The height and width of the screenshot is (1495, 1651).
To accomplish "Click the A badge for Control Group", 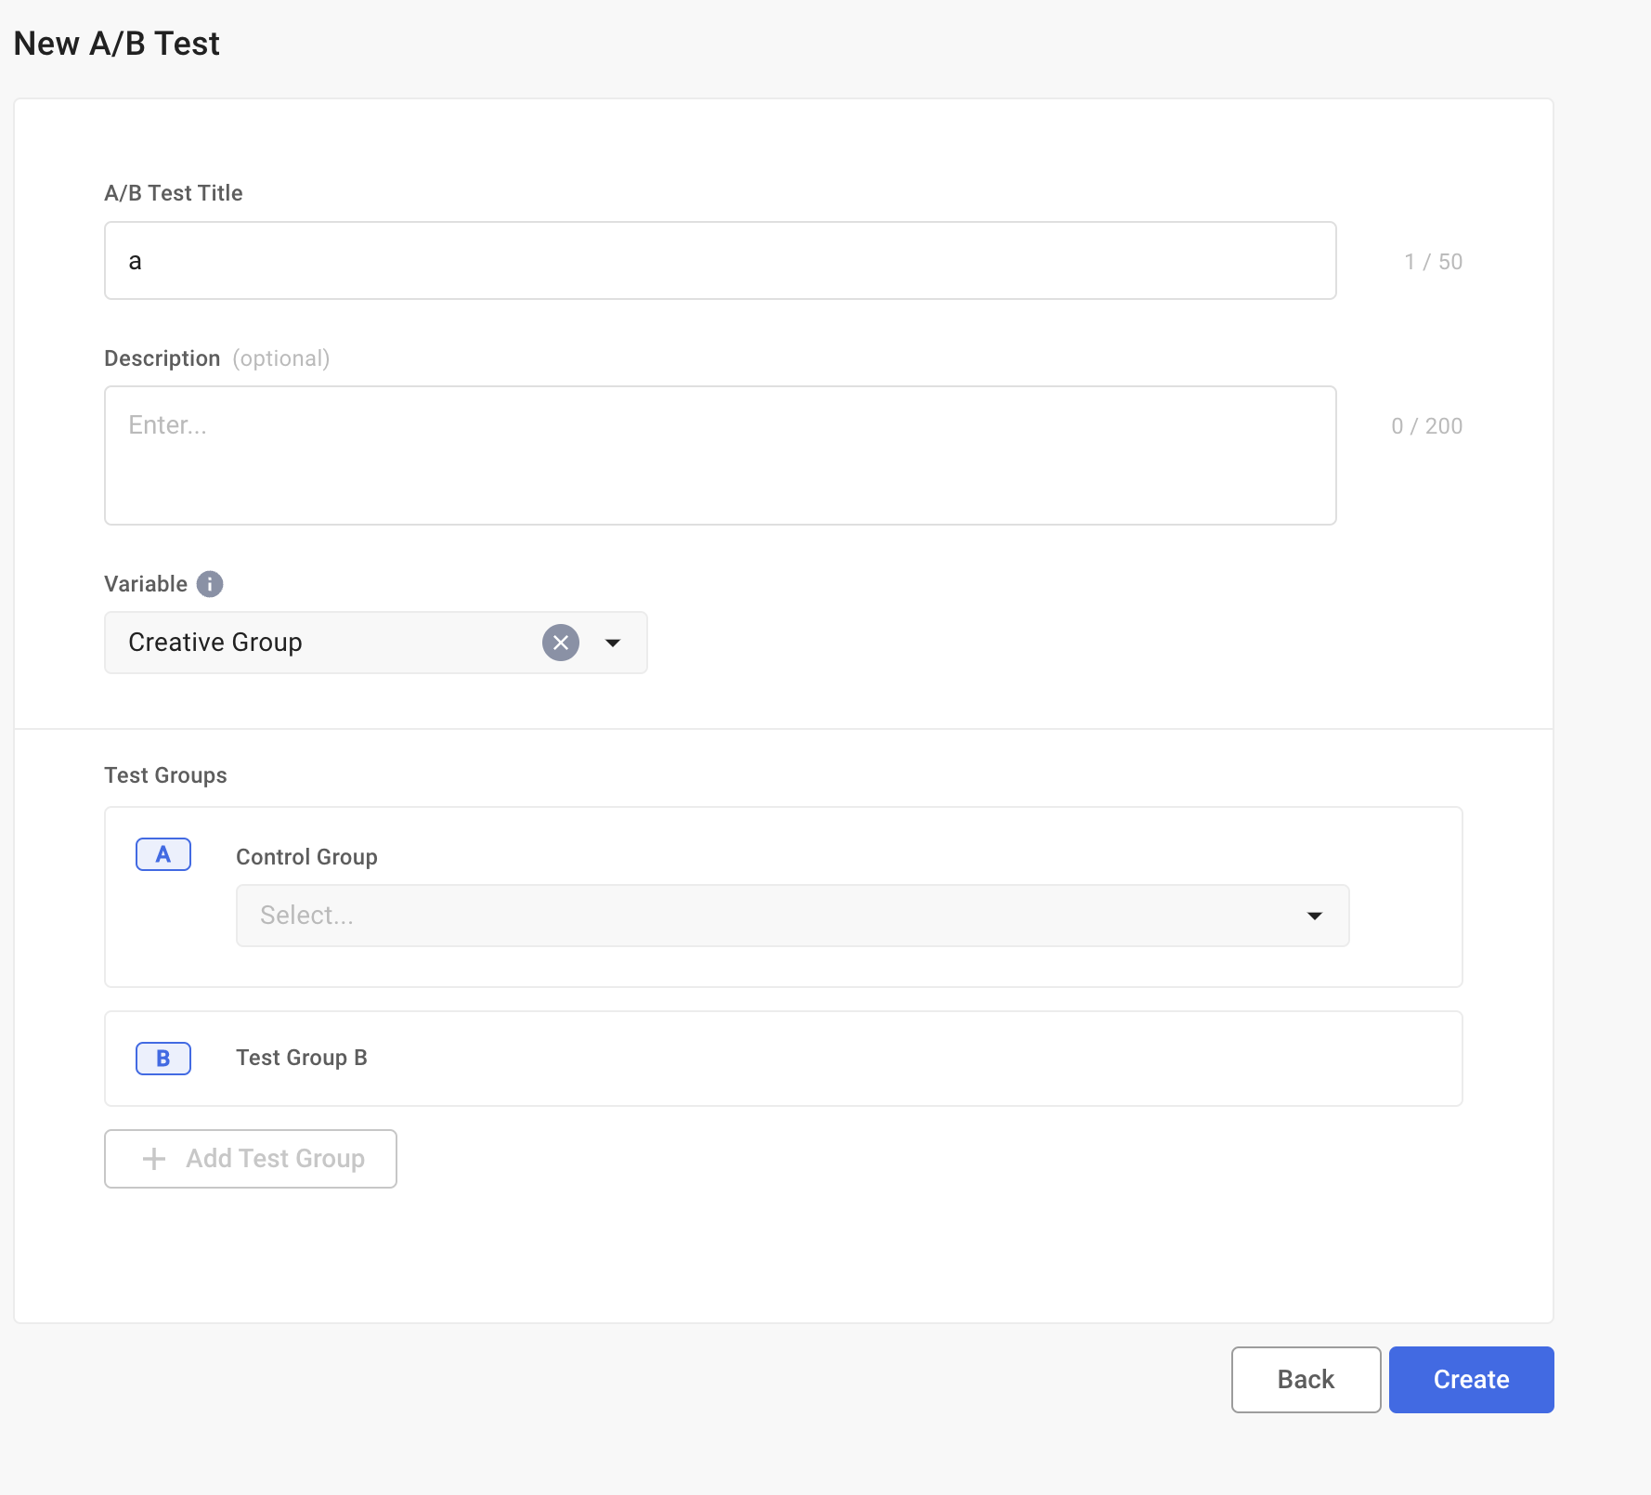I will click(163, 854).
